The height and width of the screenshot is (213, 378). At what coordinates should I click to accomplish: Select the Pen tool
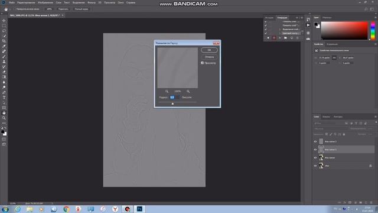point(4,92)
